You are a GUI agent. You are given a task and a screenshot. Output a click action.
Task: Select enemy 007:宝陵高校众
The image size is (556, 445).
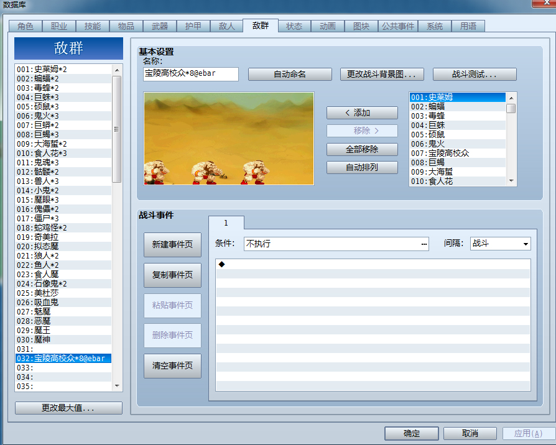458,154
